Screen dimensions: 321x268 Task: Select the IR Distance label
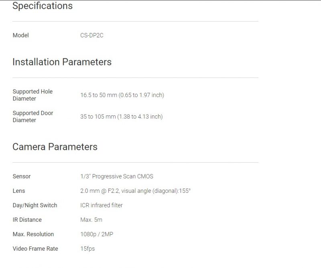coord(27,220)
